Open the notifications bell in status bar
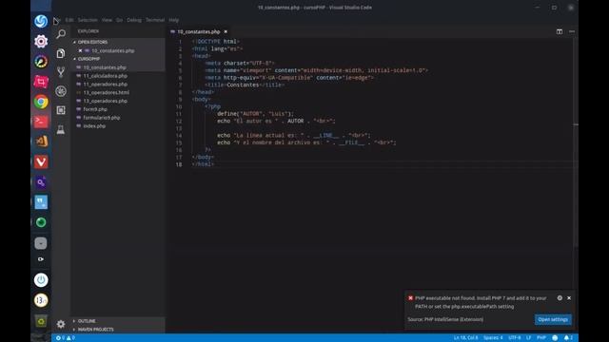The image size is (609, 342). 568,338
